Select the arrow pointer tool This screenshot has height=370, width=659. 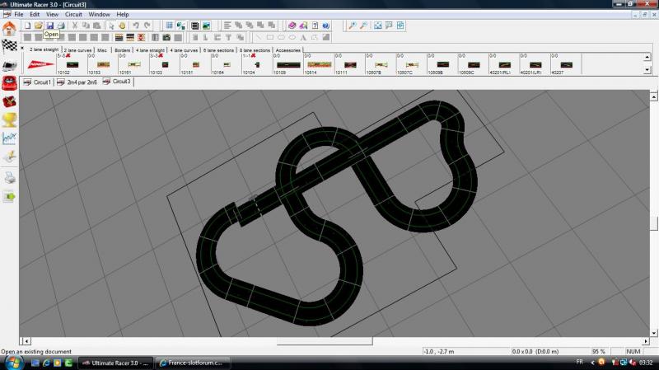(111, 26)
